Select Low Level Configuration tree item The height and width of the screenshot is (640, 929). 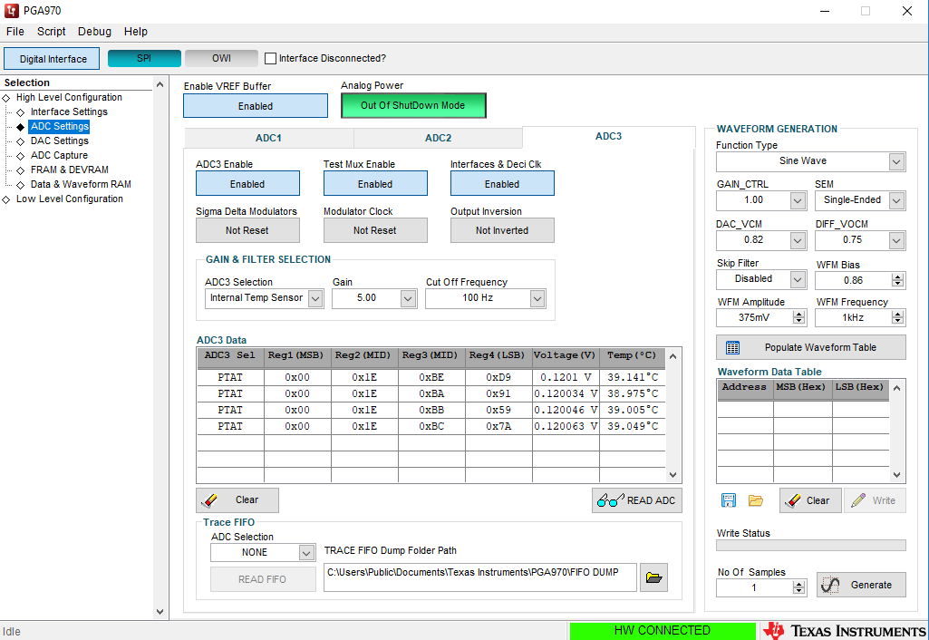coord(69,199)
